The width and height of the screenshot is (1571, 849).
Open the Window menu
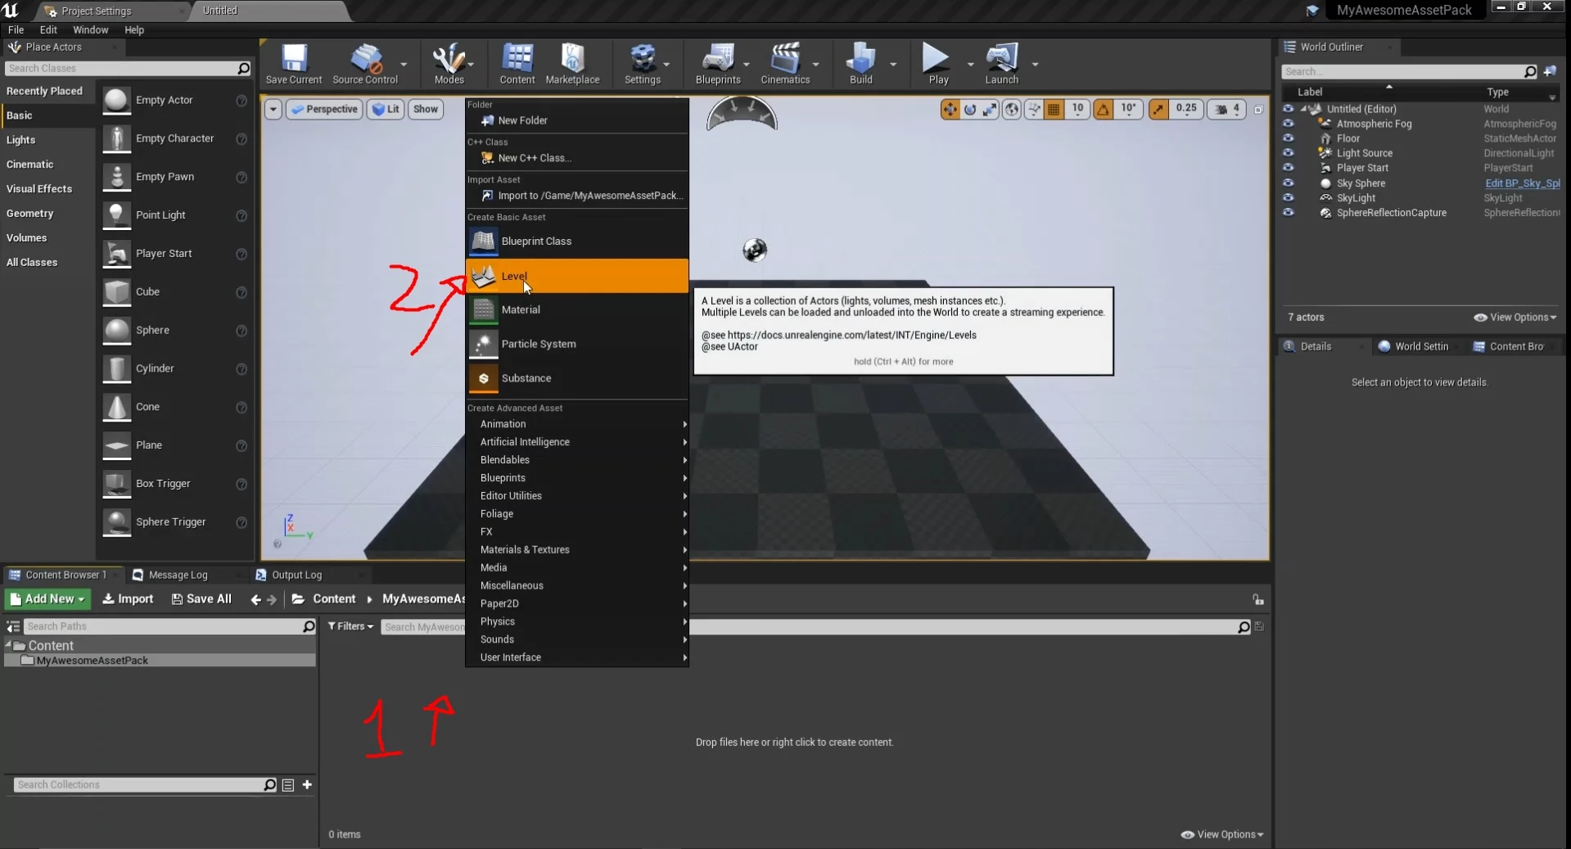click(90, 29)
